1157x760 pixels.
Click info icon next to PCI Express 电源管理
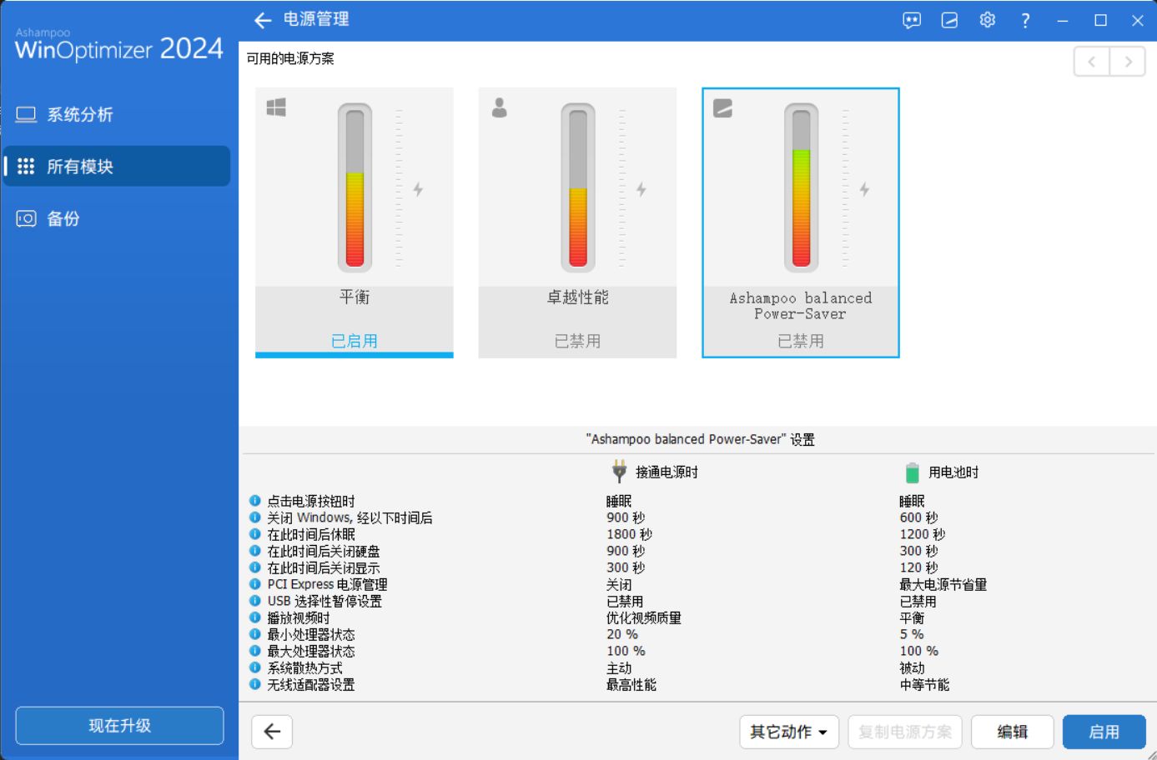point(255,584)
